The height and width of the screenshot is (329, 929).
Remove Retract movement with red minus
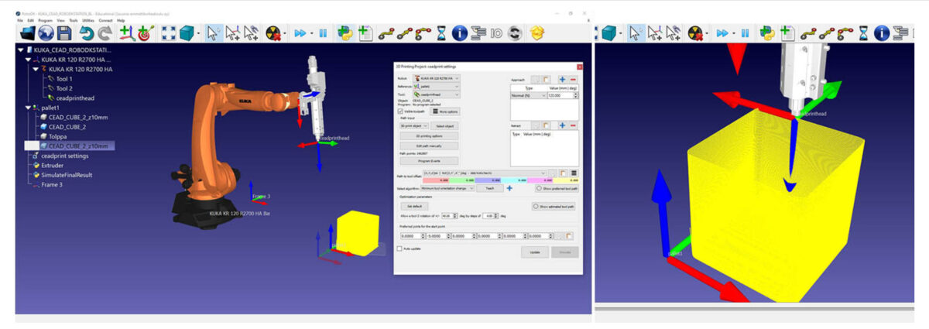[x=573, y=125]
